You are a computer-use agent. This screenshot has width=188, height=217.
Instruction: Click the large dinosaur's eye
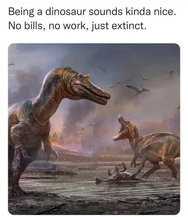[81, 77]
